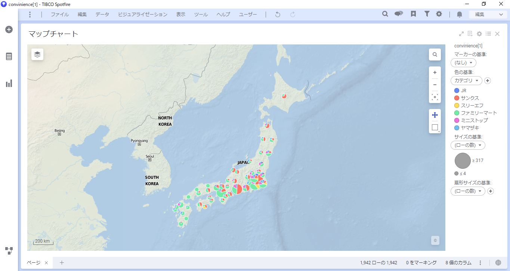Open the three-dot main menu icon

[x=30, y=14]
